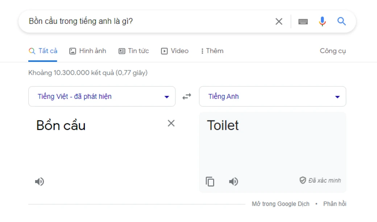Open the on-screen keyboard input tool
377x222 pixels.
tap(303, 21)
